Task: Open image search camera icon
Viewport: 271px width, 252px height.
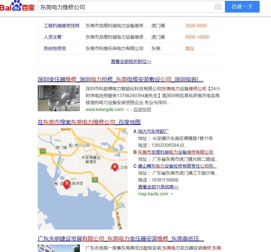Action: tap(218, 7)
